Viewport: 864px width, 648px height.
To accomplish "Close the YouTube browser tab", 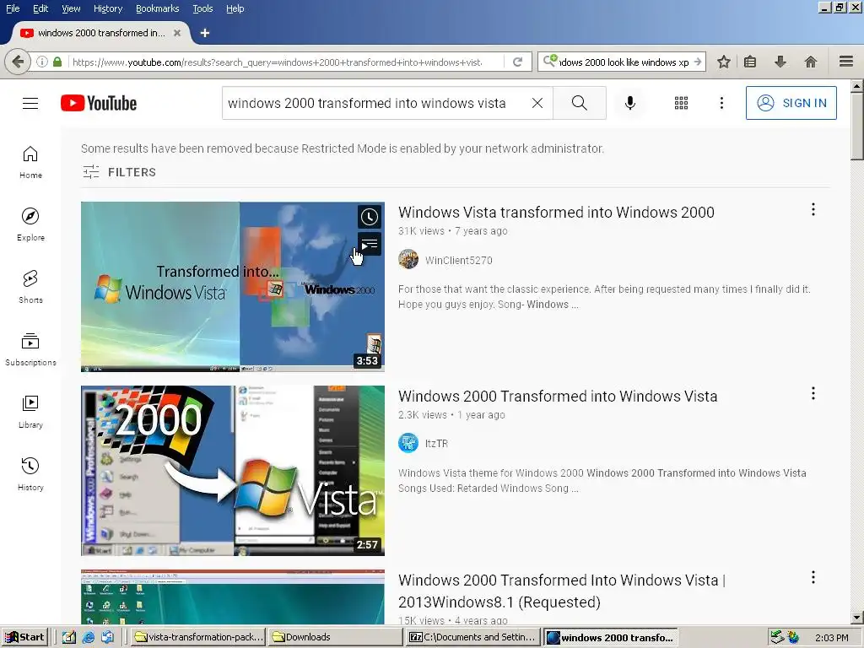I will pyautogui.click(x=177, y=33).
